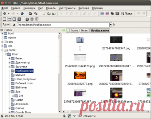Launch the terminal icon in the toolbar
Image resolution: width=151 pixels, height=119 pixels.
pyautogui.click(x=117, y=13)
